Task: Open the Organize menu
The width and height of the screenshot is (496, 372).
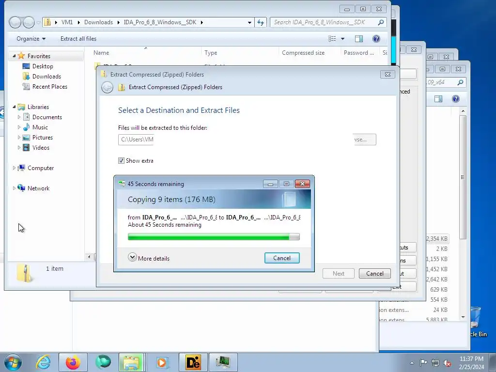Action: 31,39
